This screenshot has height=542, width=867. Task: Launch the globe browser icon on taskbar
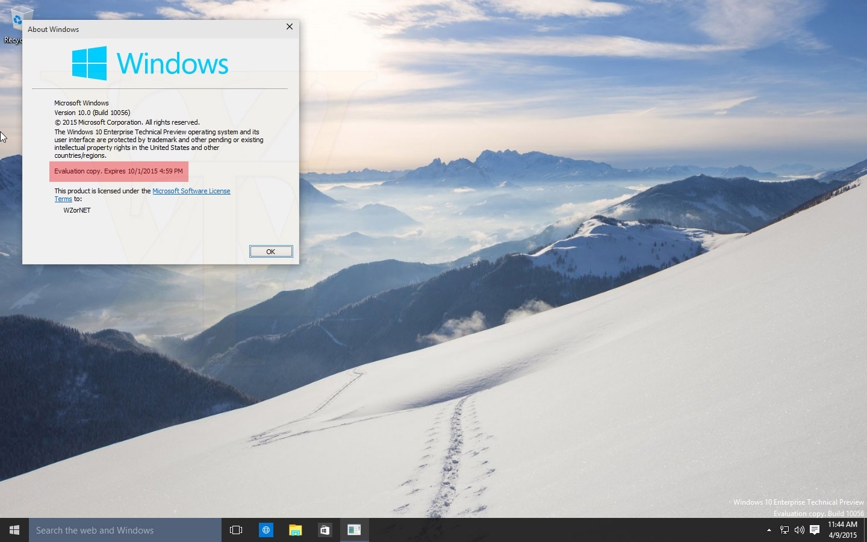coord(266,530)
